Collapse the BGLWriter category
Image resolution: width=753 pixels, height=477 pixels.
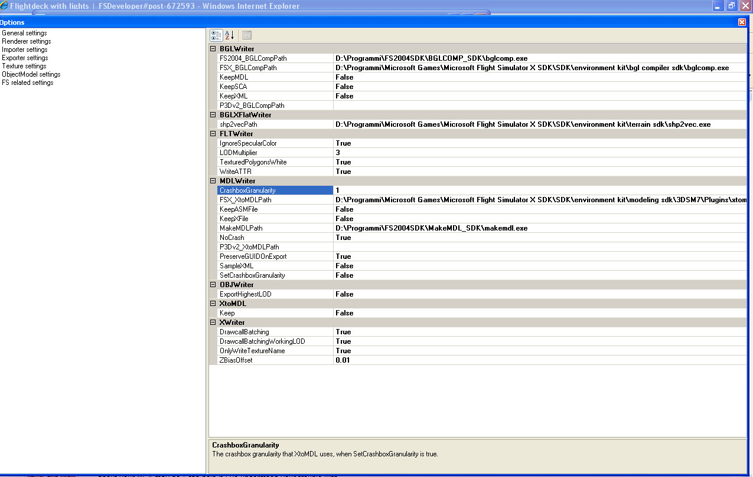coord(213,49)
